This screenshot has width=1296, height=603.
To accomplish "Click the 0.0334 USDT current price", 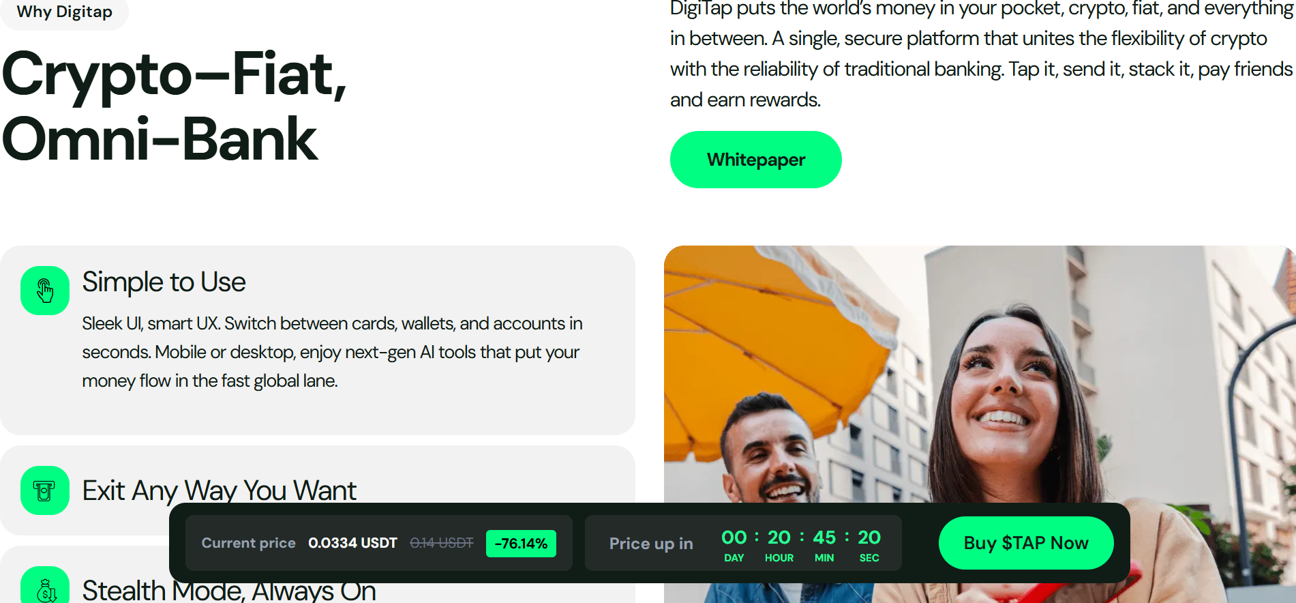I will (x=352, y=543).
